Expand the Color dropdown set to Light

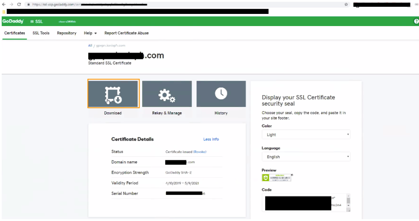click(x=306, y=135)
